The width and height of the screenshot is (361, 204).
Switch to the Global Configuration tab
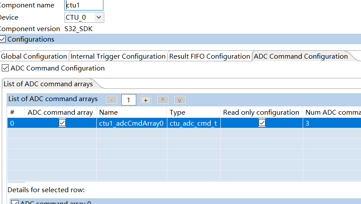(x=34, y=56)
